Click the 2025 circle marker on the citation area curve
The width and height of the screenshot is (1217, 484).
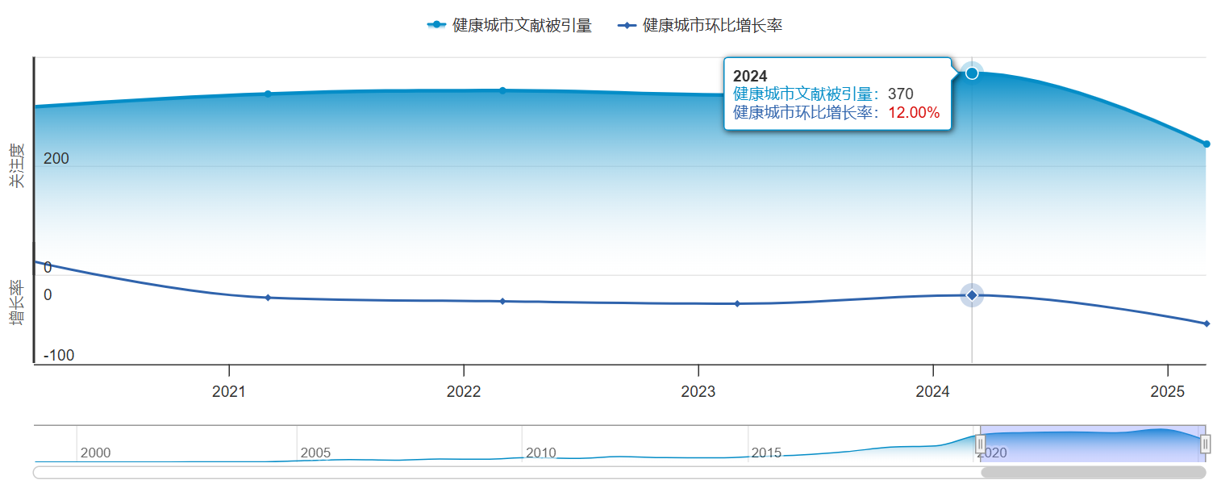click(x=1207, y=144)
